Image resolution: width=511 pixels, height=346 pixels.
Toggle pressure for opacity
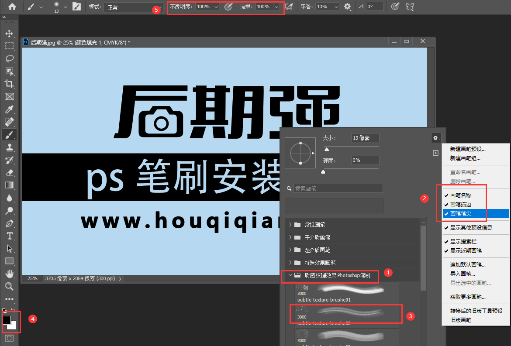tap(228, 7)
